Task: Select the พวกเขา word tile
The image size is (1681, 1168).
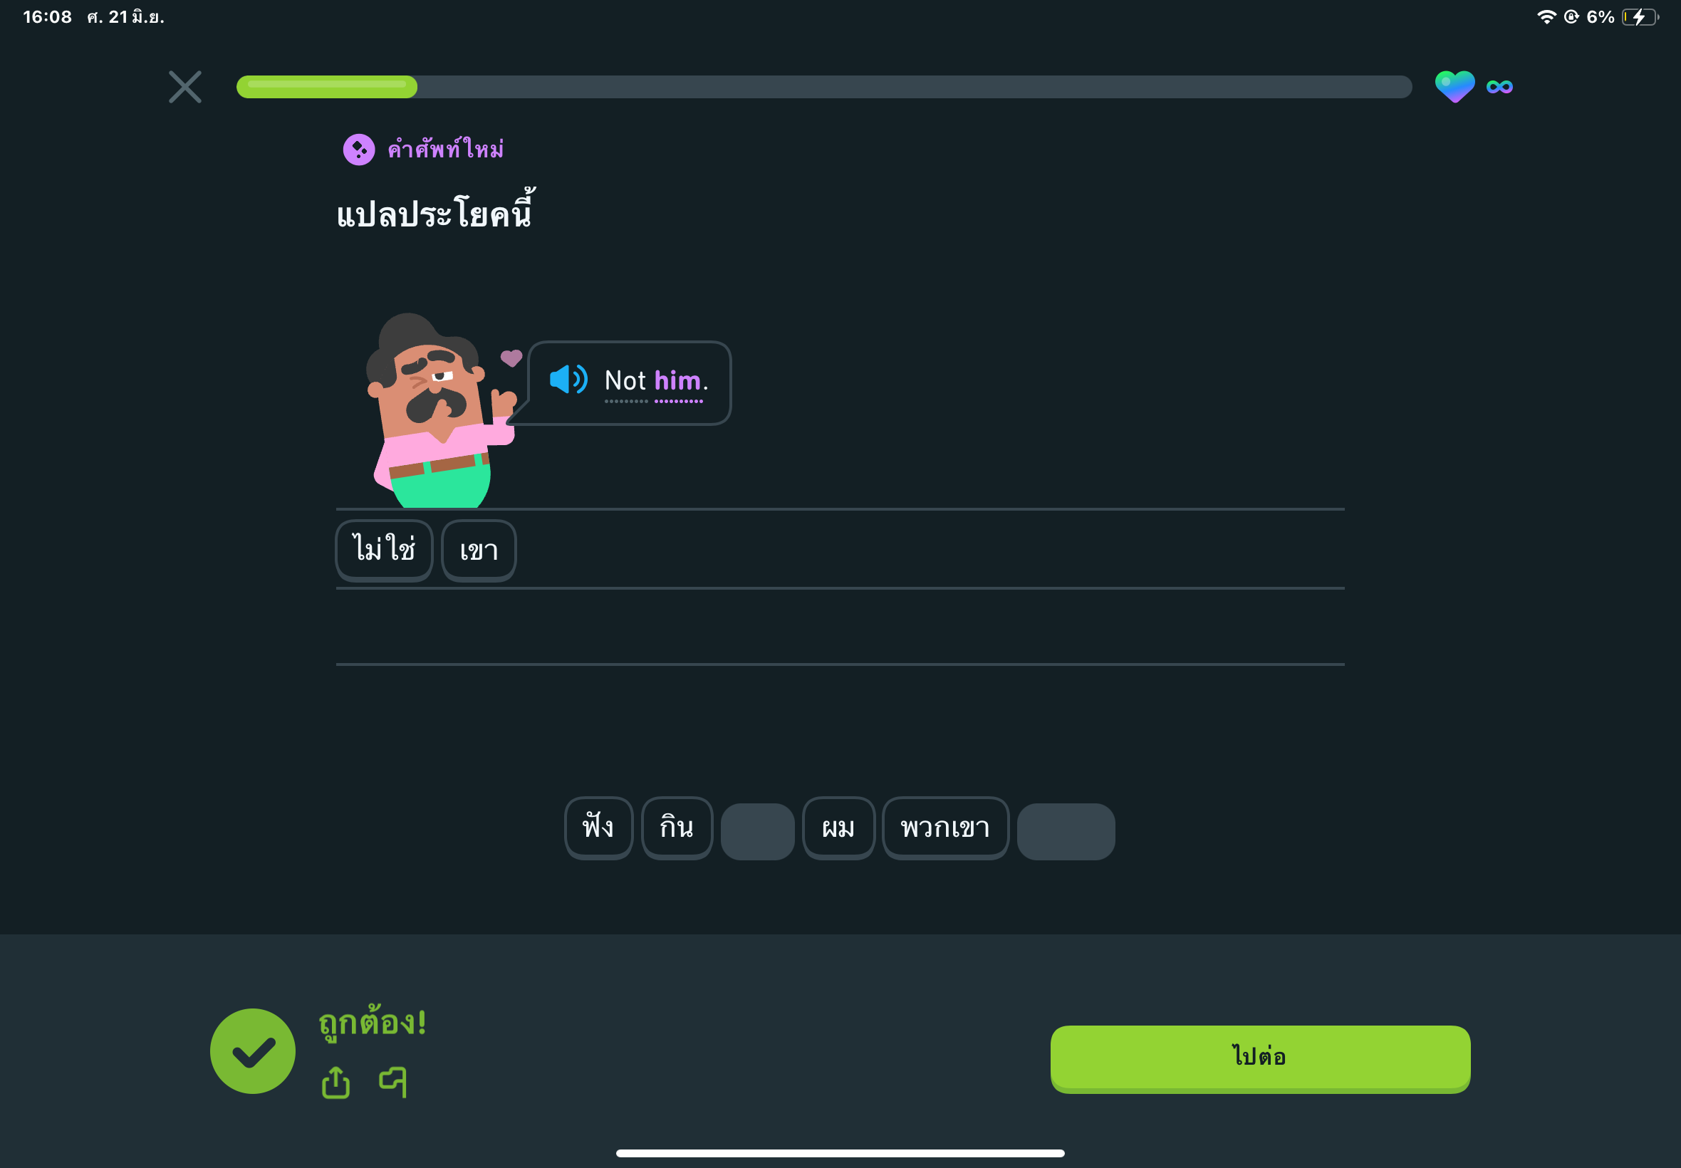Action: coord(945,828)
